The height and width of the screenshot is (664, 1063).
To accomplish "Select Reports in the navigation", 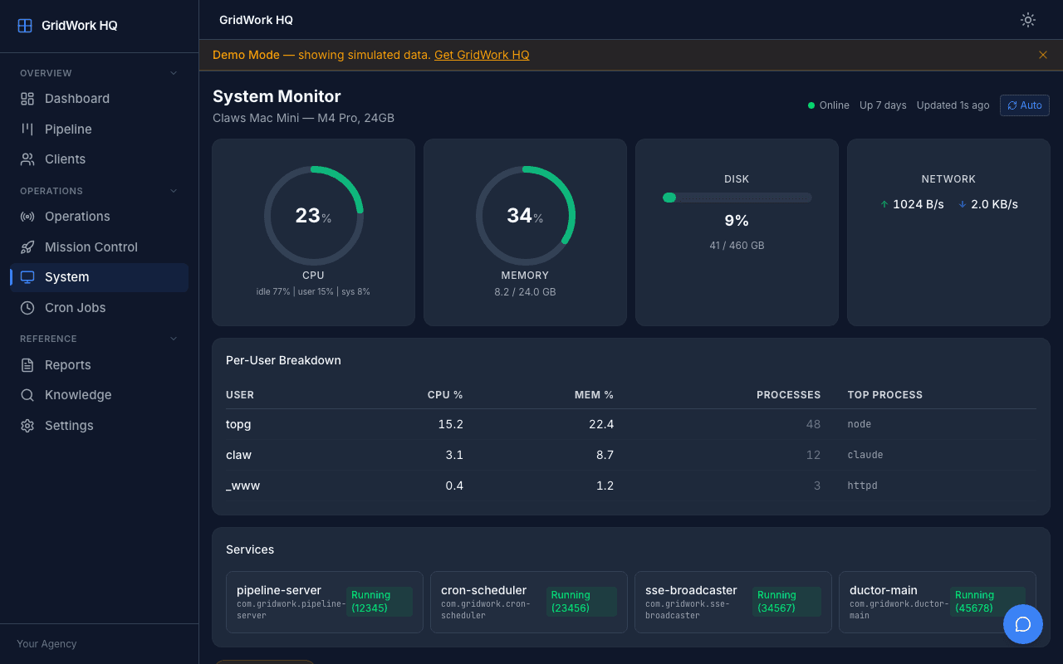I will tap(26, 364).
